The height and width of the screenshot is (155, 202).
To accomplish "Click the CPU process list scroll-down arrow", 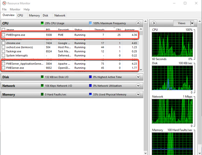I will pos(141,70).
